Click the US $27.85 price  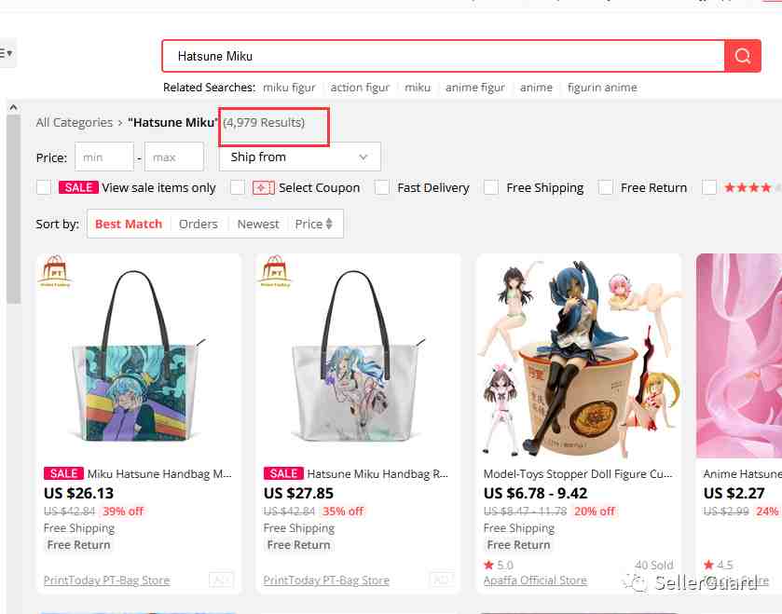click(298, 494)
